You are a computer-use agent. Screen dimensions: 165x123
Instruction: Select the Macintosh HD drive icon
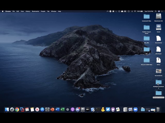click(x=158, y=17)
